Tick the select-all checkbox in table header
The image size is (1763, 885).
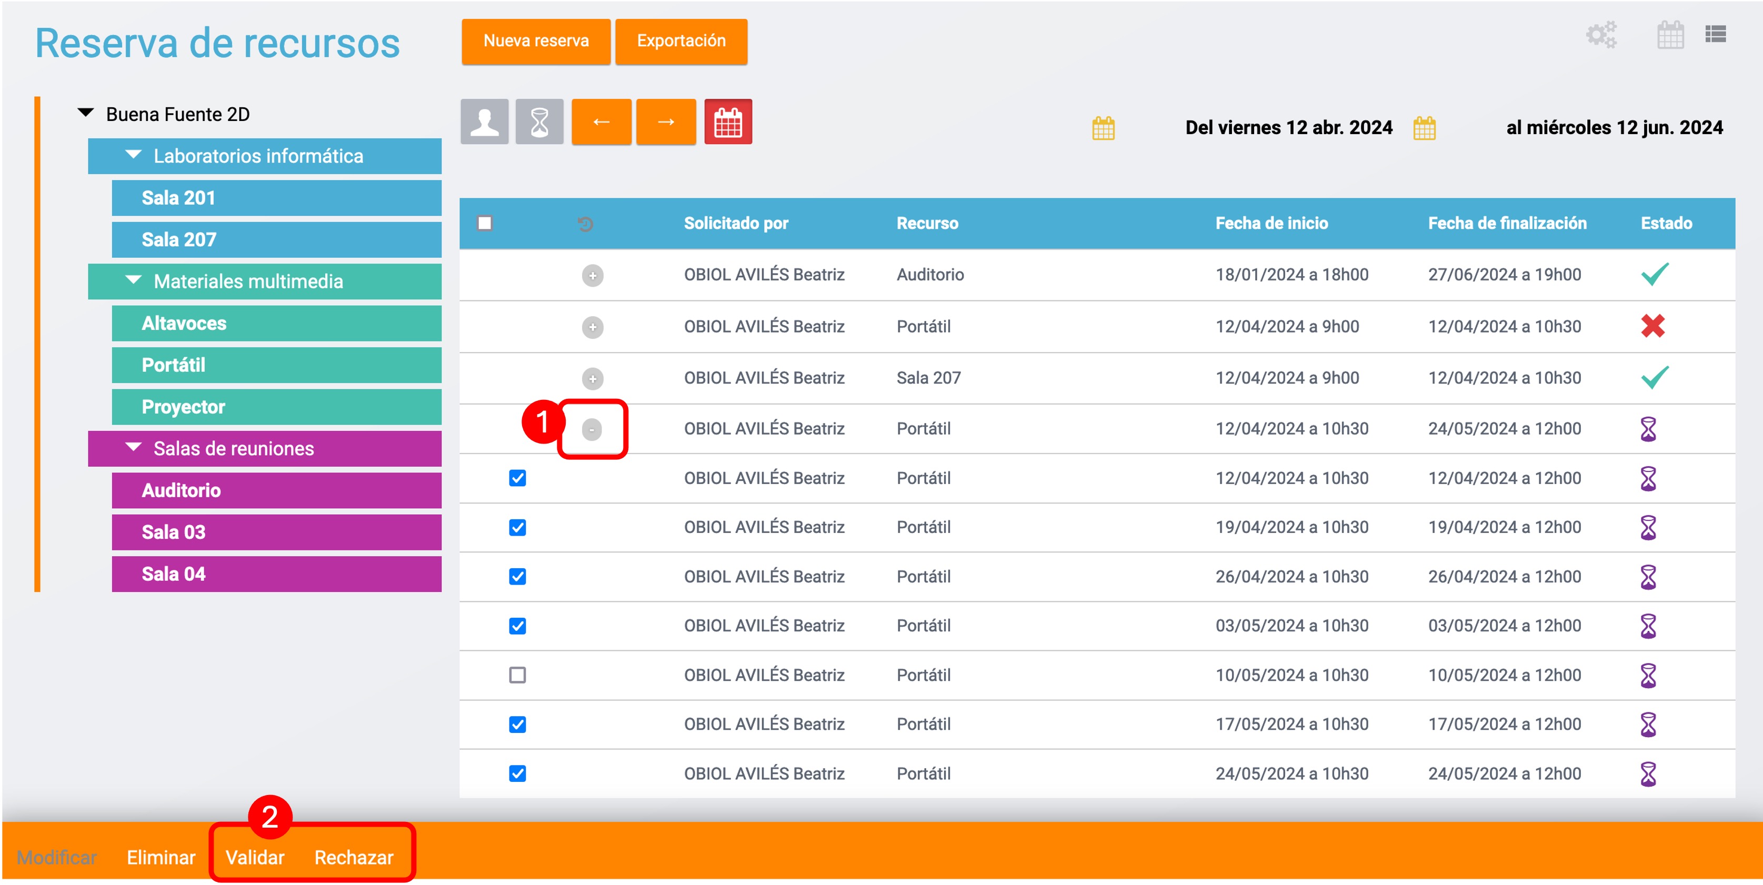(x=485, y=223)
